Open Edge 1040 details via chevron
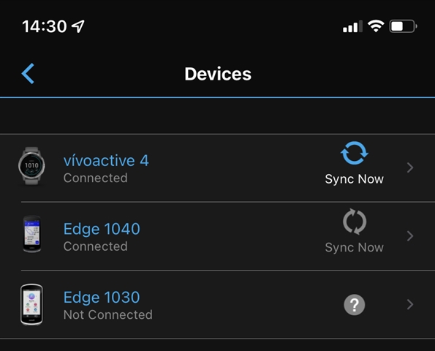The width and height of the screenshot is (435, 351). coord(410,236)
